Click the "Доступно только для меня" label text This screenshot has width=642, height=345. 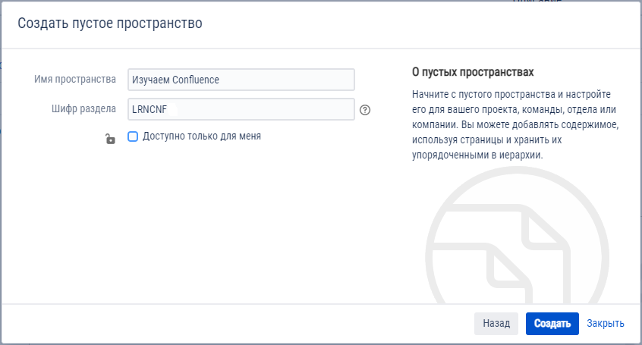[x=201, y=136]
